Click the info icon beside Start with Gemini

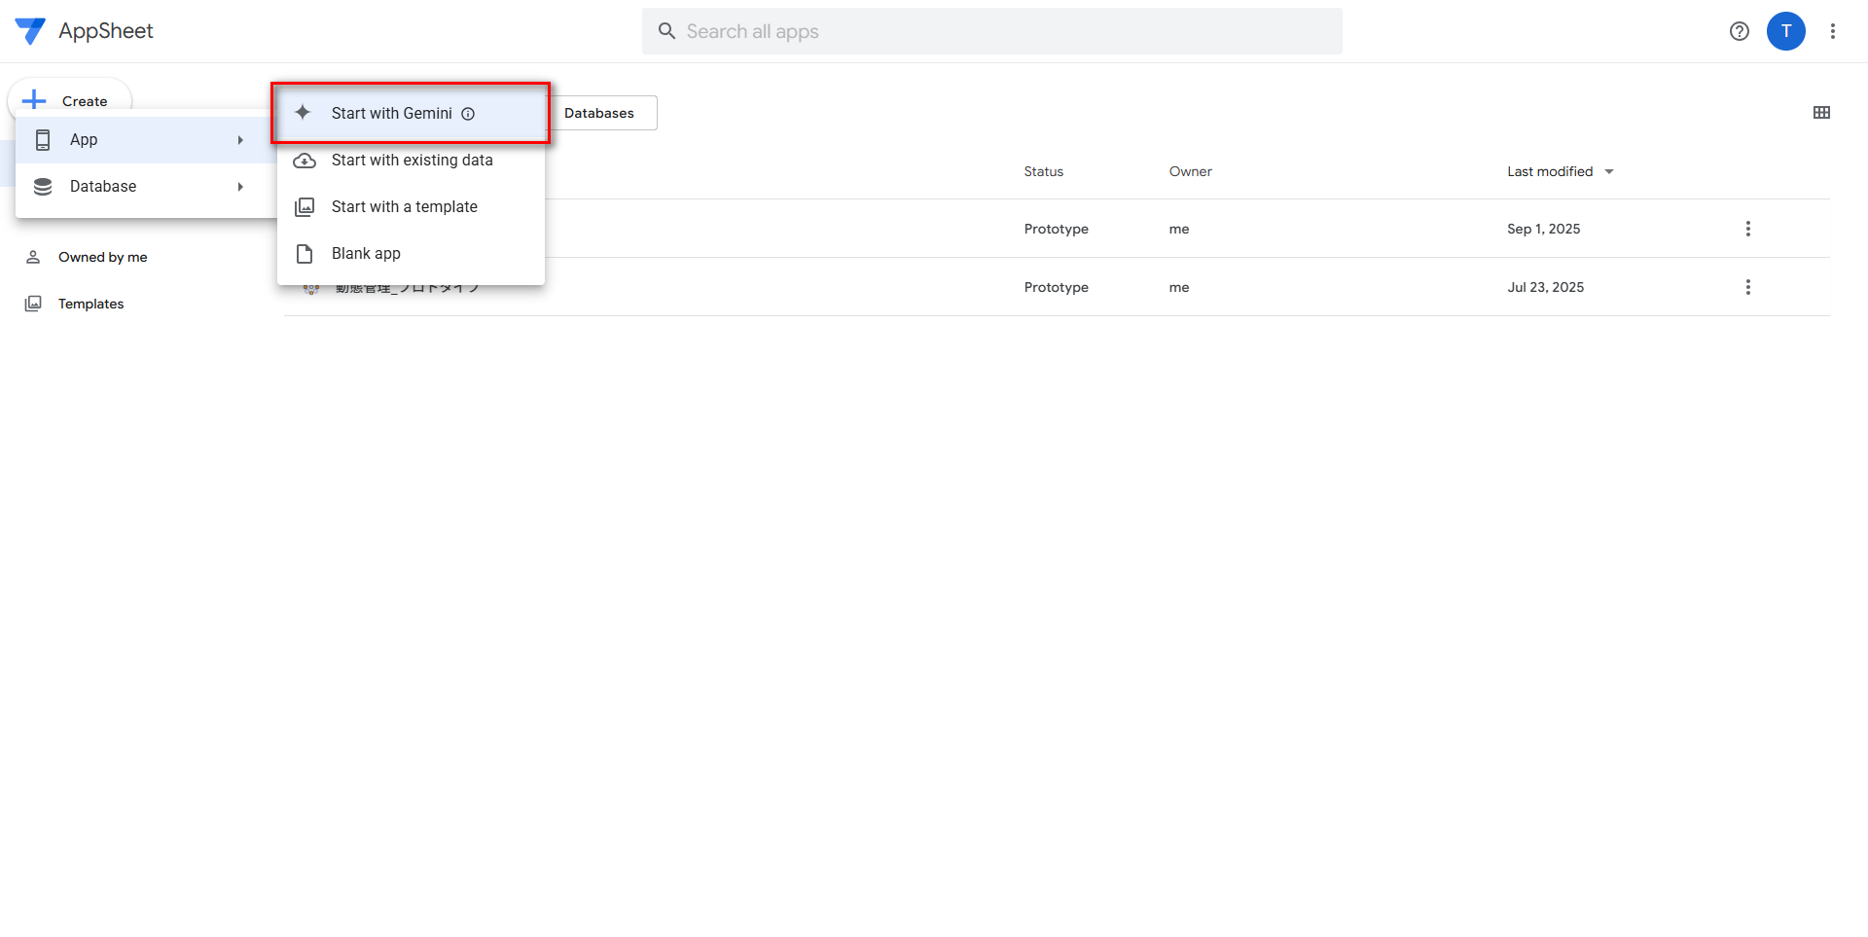469,113
